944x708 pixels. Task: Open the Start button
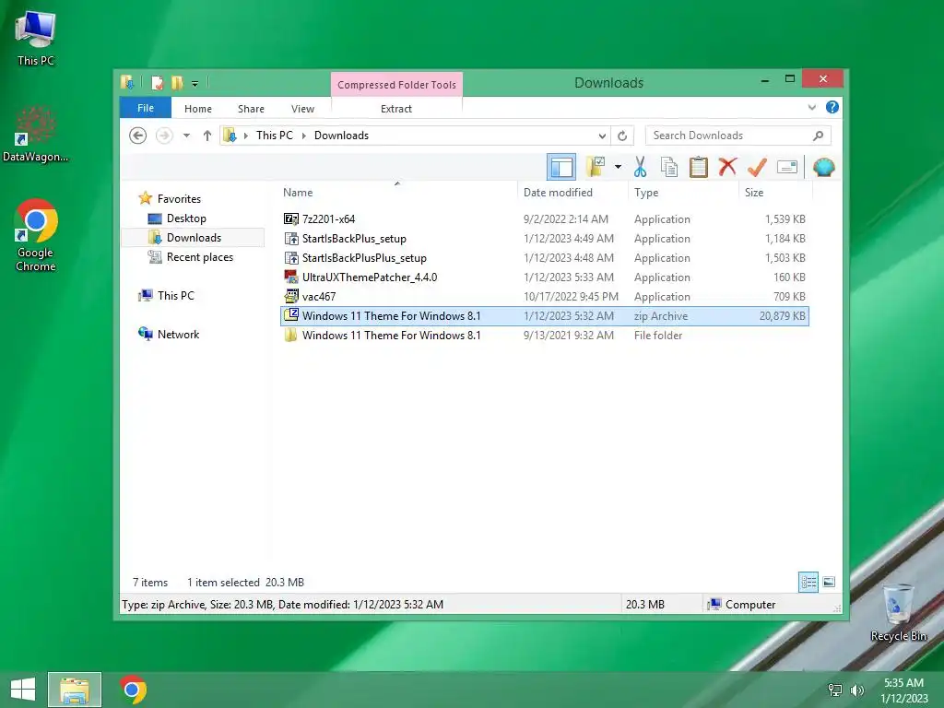point(23,690)
